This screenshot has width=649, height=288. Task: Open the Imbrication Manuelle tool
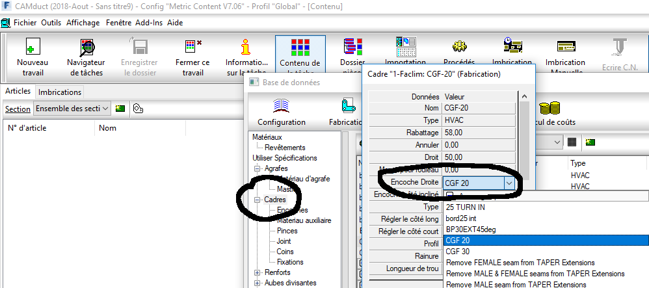[565, 46]
